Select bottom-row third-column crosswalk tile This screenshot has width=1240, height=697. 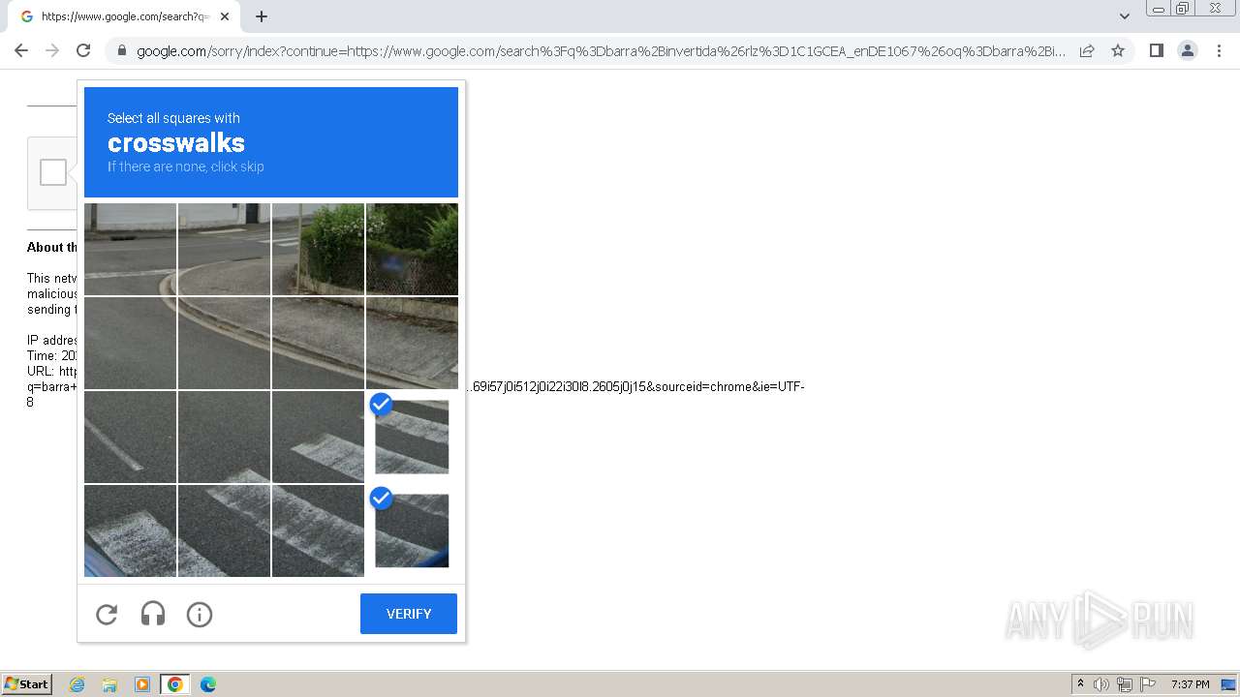click(x=318, y=530)
